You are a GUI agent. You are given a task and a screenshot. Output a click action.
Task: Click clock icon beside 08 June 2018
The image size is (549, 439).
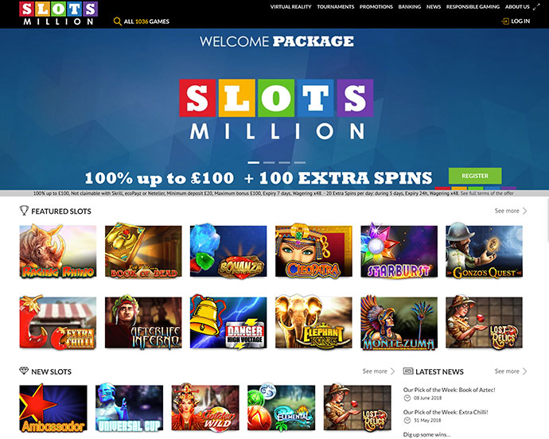pyautogui.click(x=407, y=398)
